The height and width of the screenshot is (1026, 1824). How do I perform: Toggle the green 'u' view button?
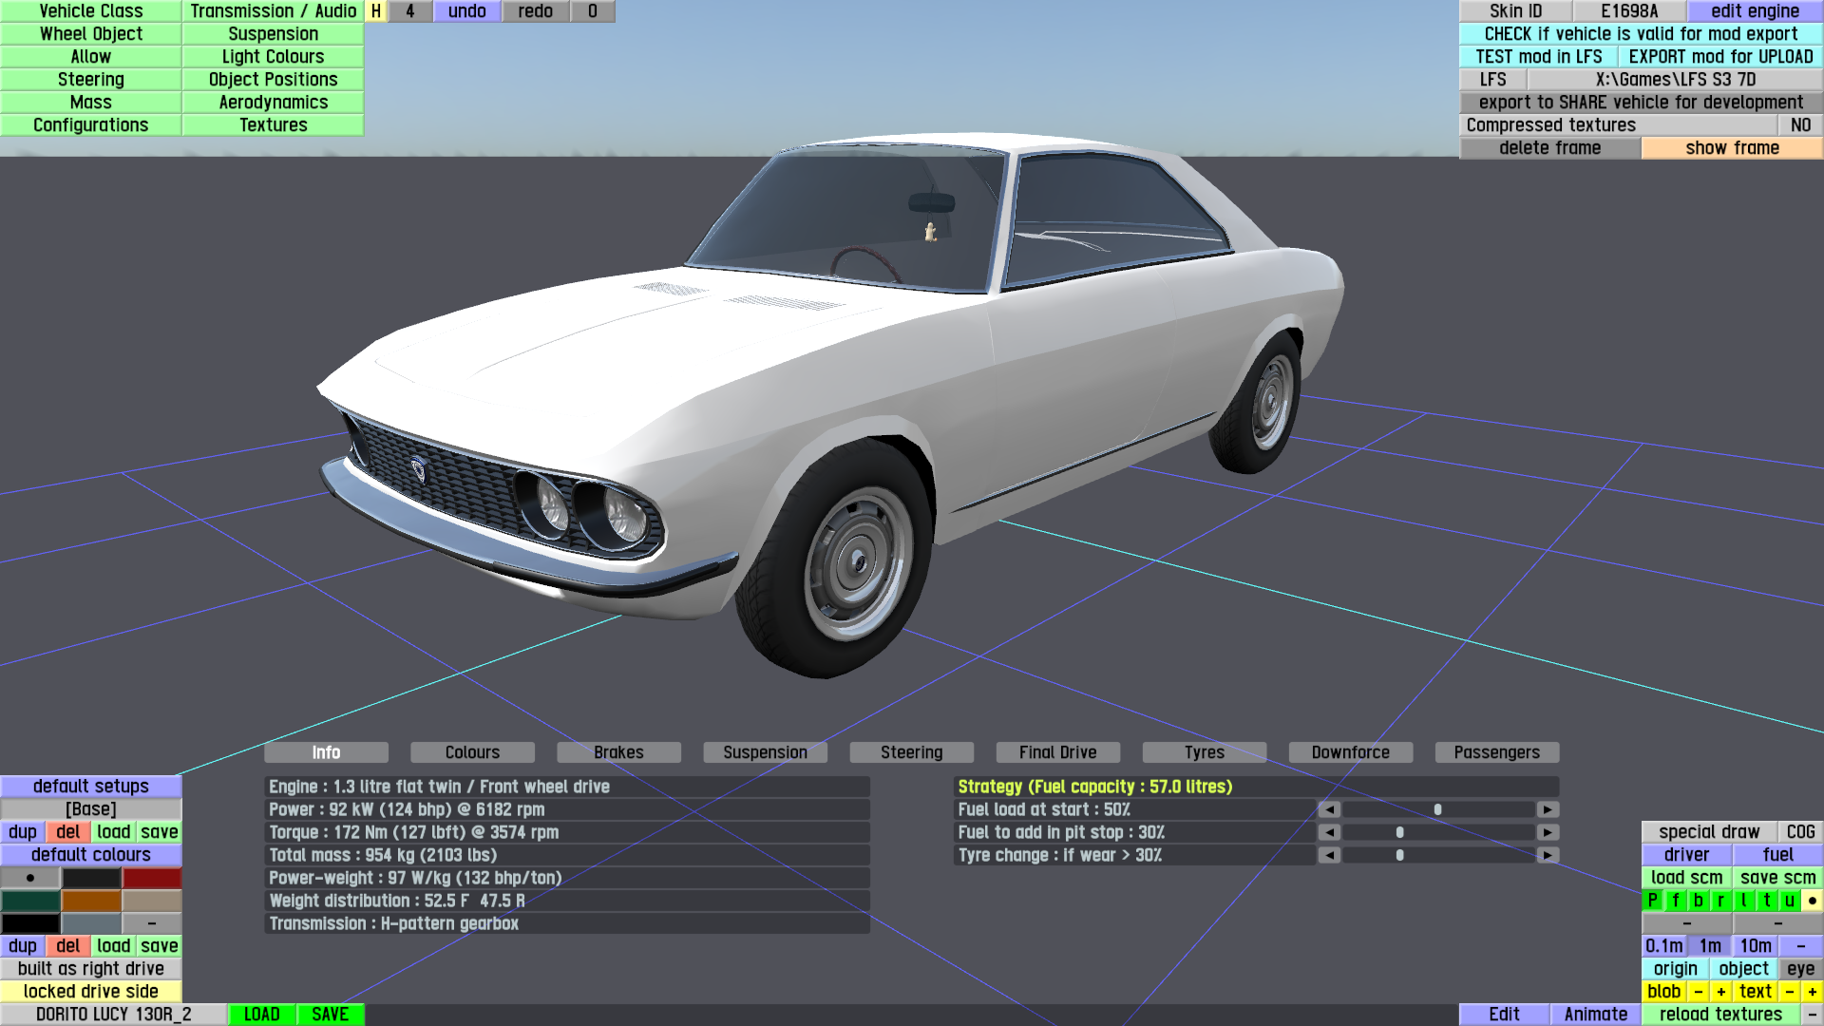1790,901
